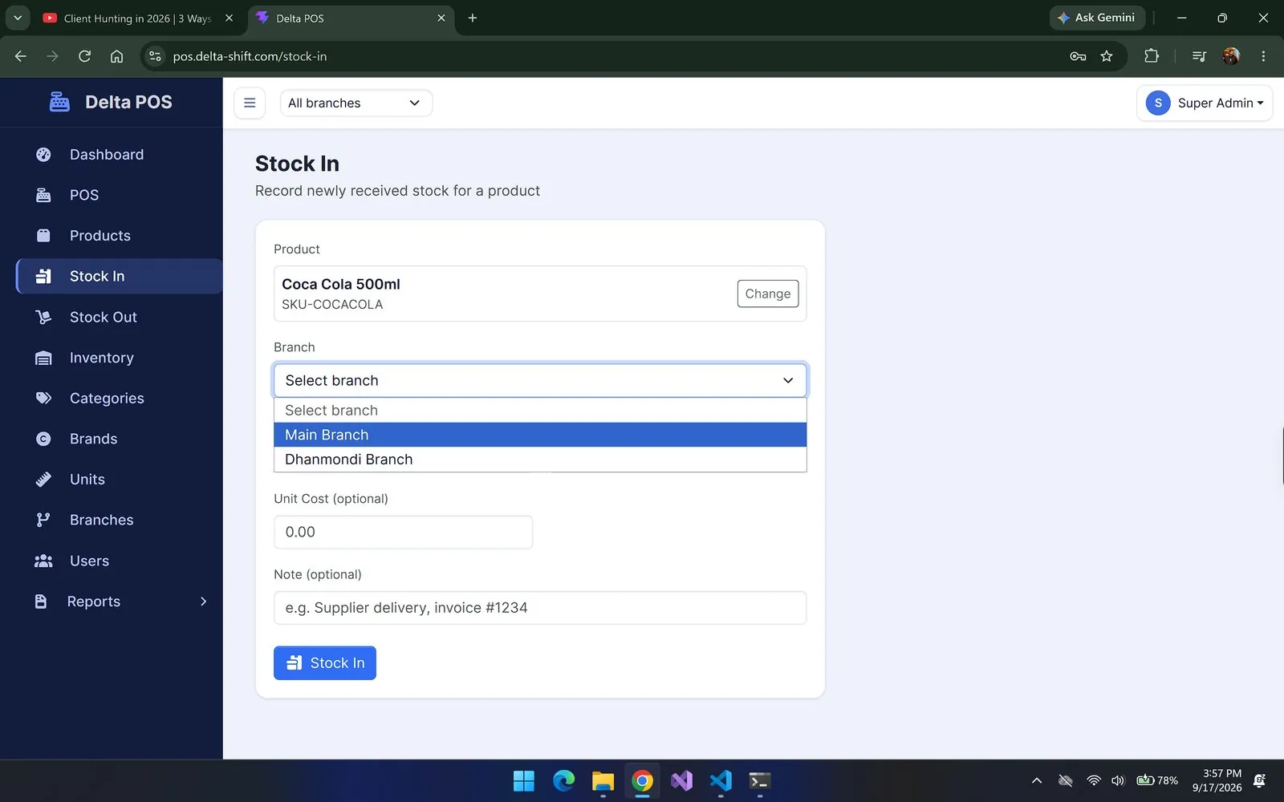This screenshot has height=802, width=1284.
Task: Choose Main Branch from the list
Action: coord(540,435)
